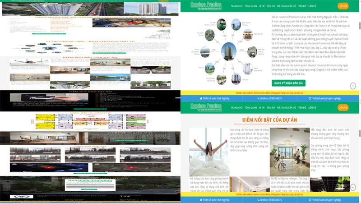Click scroll-to-top arrow beside the ĐĂNG KÝ button

tap(353, 86)
